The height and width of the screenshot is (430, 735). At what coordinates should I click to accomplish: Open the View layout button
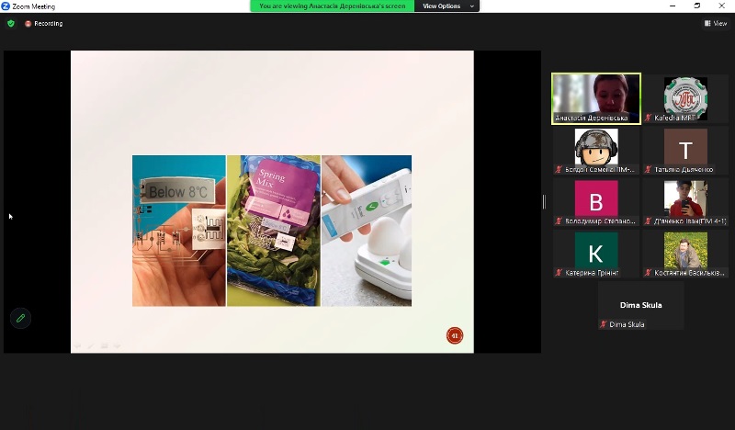click(x=716, y=24)
